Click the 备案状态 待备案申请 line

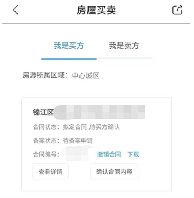(x=63, y=141)
